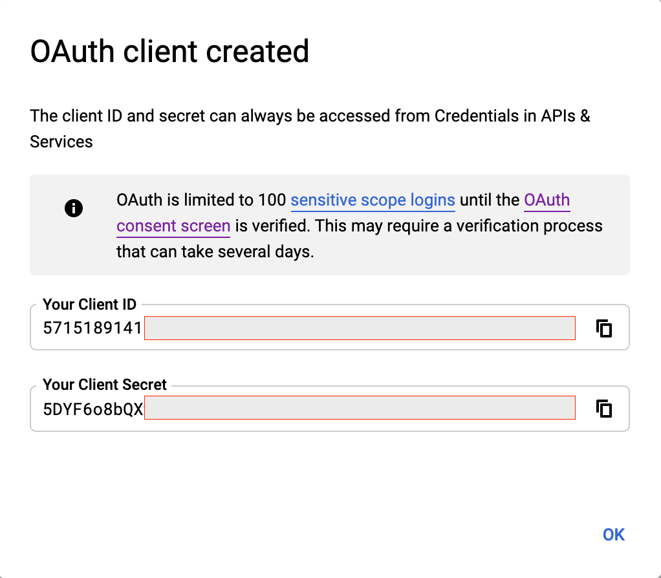The image size is (661, 578).
Task: Click the Your Client ID label
Action: coord(89,304)
